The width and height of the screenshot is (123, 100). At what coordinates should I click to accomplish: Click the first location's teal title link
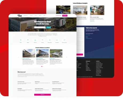(x=26, y=59)
